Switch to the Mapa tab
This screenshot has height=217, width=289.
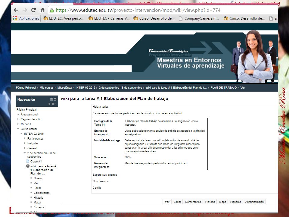tap(222, 202)
